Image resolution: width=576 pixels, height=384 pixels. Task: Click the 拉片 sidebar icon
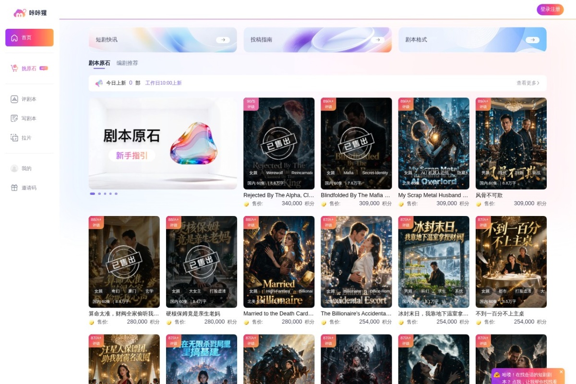point(14,137)
